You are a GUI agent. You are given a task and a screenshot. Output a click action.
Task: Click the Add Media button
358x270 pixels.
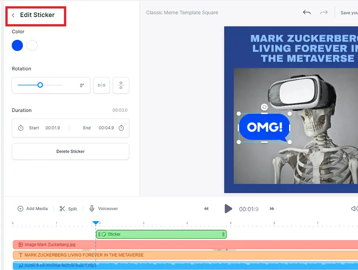click(33, 209)
